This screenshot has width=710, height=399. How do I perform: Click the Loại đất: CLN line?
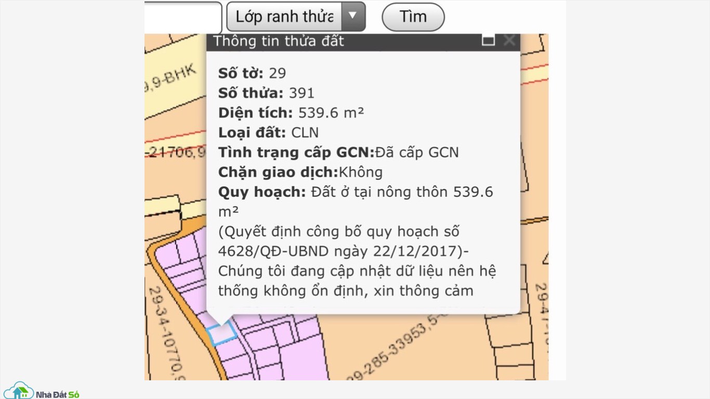click(268, 132)
